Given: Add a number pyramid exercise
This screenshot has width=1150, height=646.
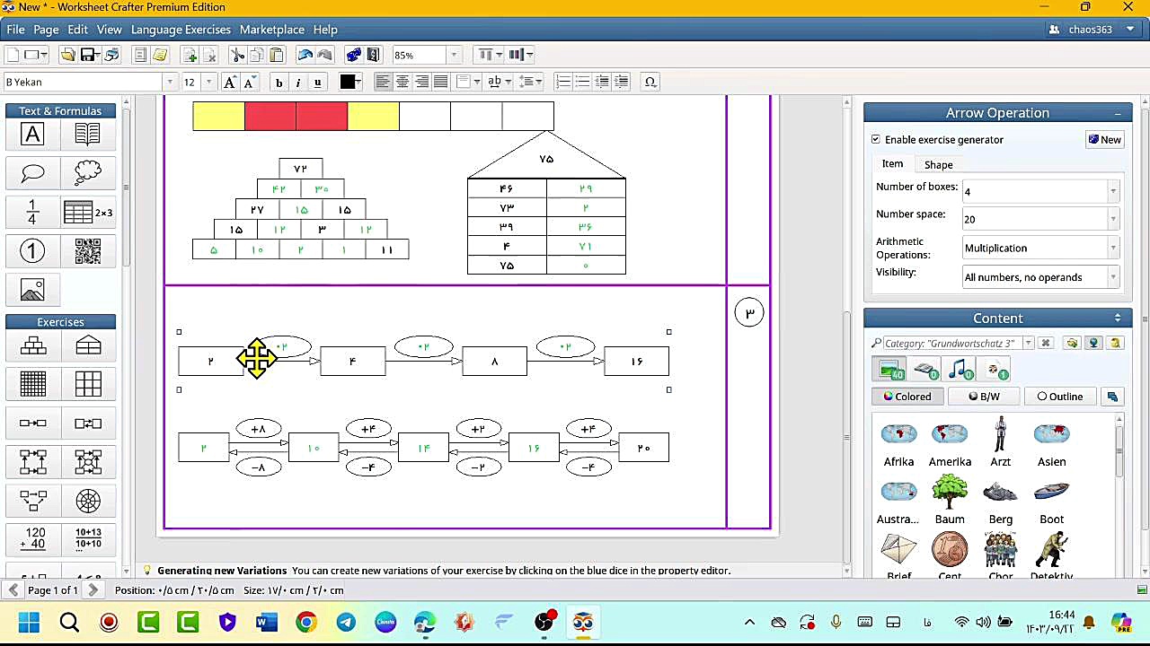Looking at the screenshot, I should coord(32,345).
